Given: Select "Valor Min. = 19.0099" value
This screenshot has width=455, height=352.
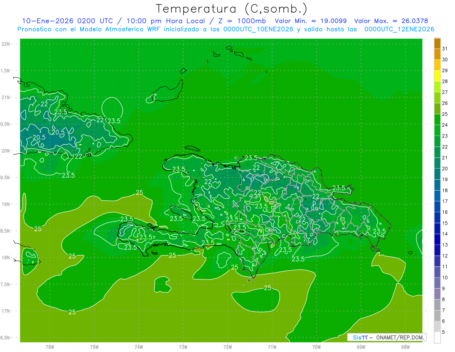Looking at the screenshot, I should coord(311,21).
